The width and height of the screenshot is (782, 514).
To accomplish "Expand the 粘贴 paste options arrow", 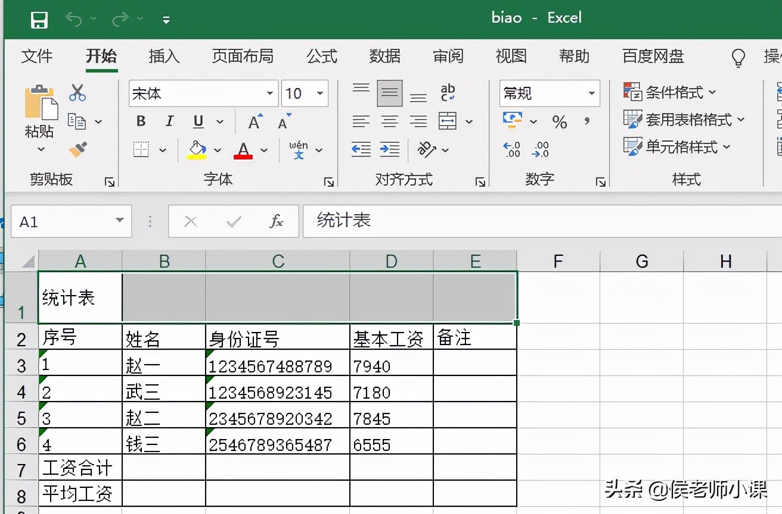I will point(41,149).
